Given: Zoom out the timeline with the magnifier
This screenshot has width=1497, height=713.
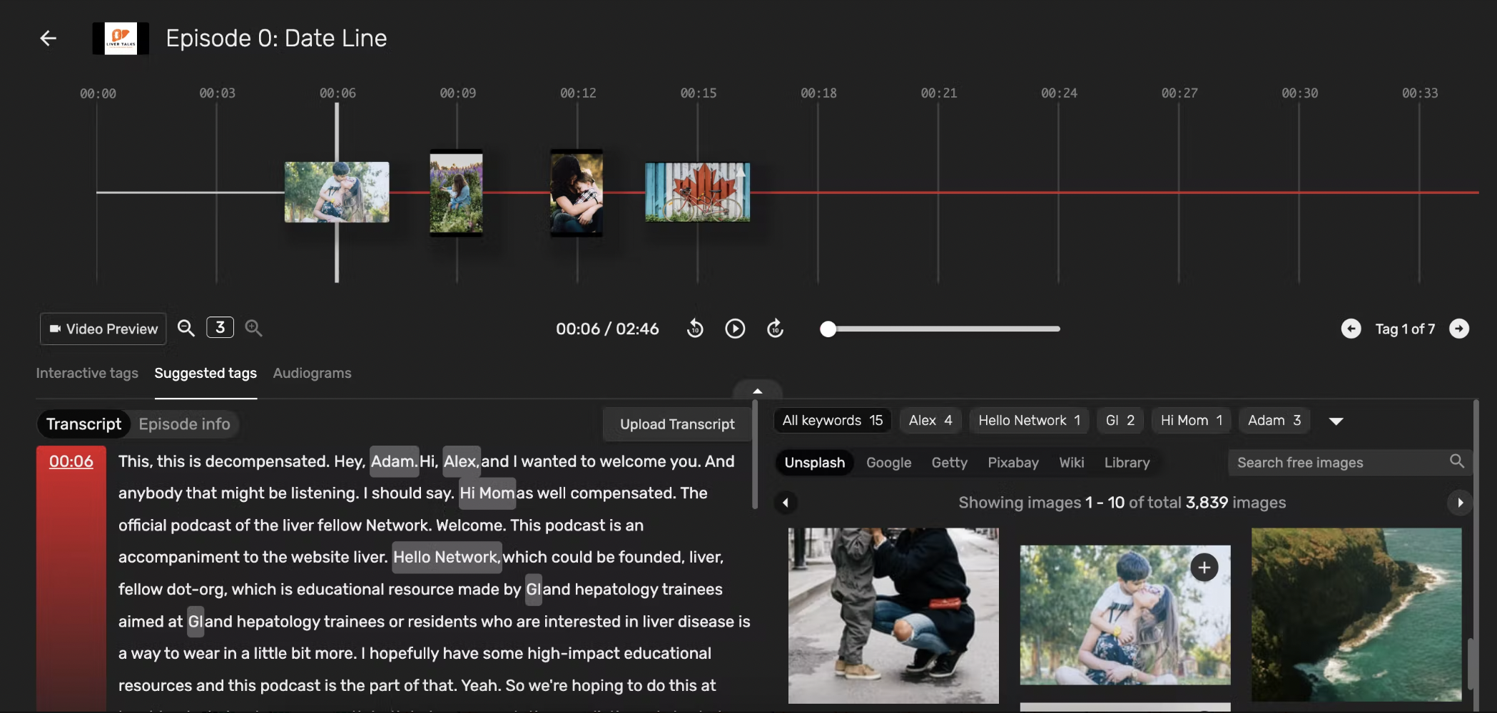Looking at the screenshot, I should tap(186, 328).
